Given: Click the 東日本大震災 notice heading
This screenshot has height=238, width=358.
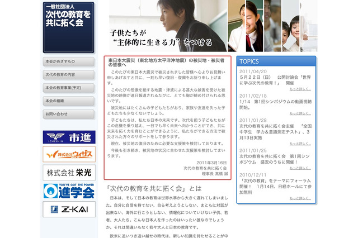Looking at the screenshot, I should pyautogui.click(x=166, y=63).
